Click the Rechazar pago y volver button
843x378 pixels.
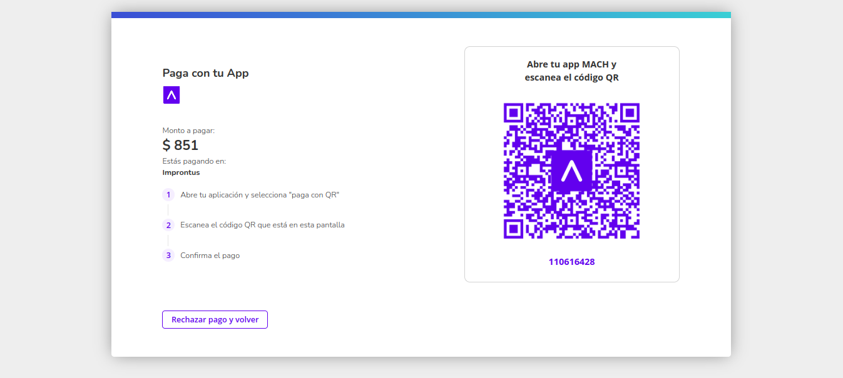pyautogui.click(x=215, y=319)
